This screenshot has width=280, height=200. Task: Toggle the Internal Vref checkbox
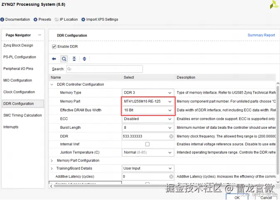point(147,144)
